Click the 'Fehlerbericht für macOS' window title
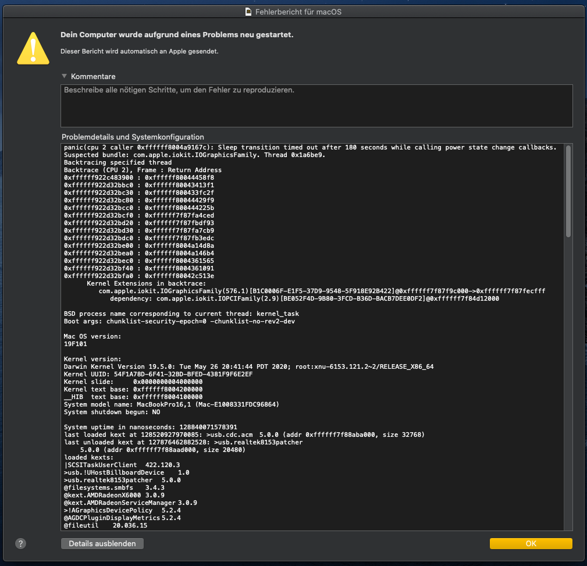 [x=298, y=12]
